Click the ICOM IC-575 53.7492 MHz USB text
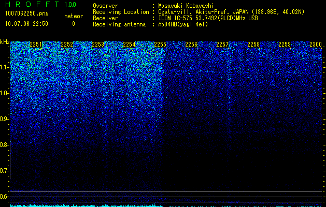The height and width of the screenshot is (207, 326). click(x=208, y=18)
